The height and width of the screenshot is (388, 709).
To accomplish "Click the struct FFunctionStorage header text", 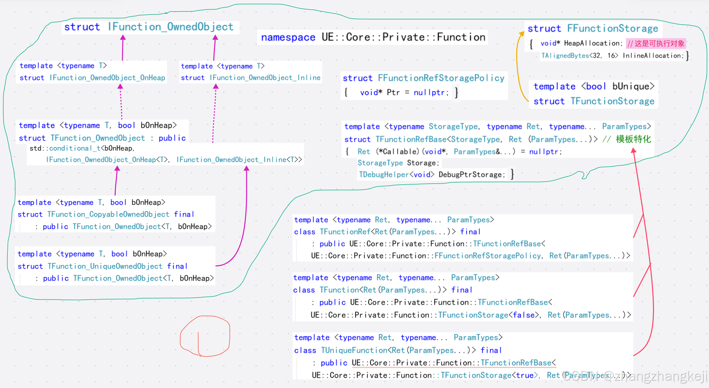I will pos(592,28).
